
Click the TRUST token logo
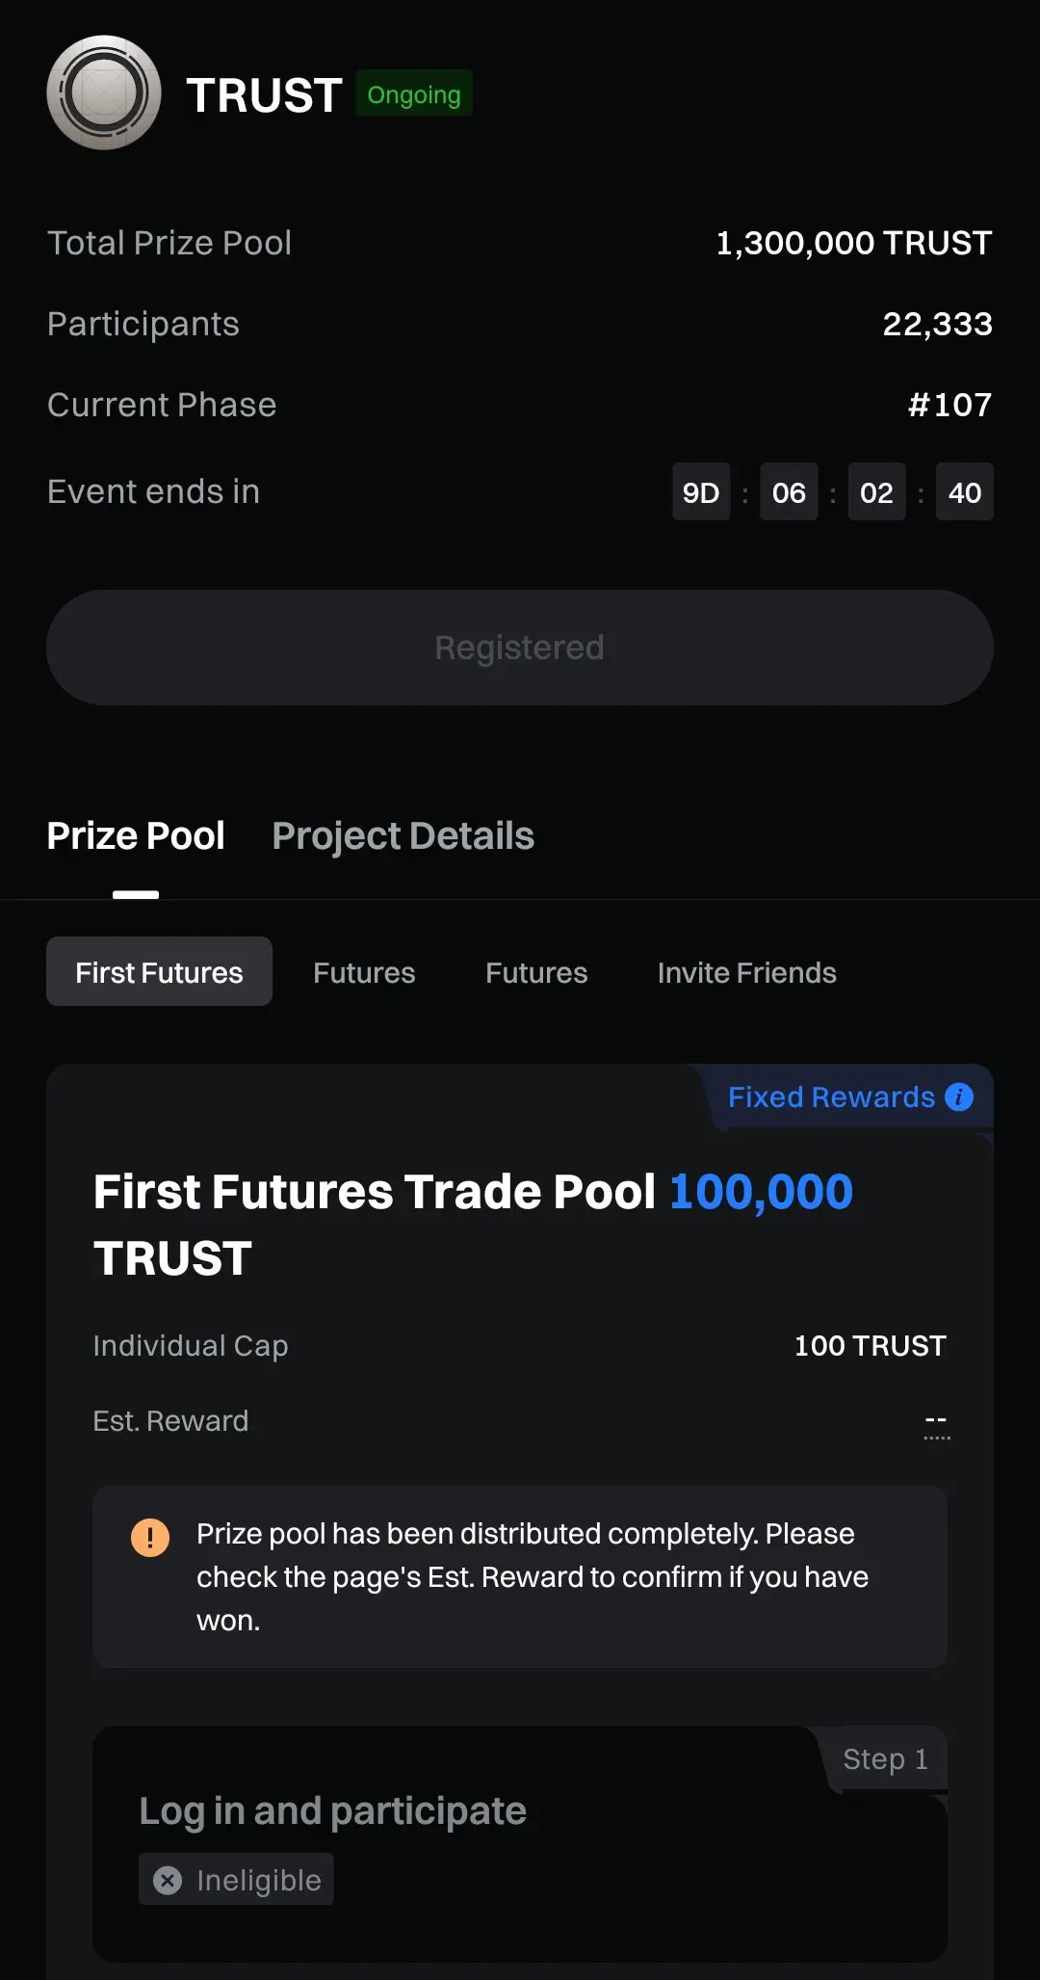click(104, 93)
